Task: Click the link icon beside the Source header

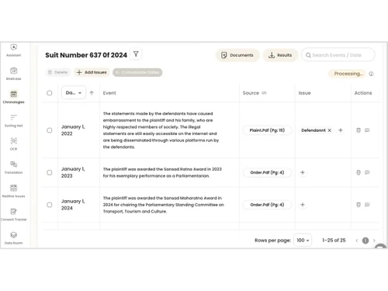Action: pos(264,93)
